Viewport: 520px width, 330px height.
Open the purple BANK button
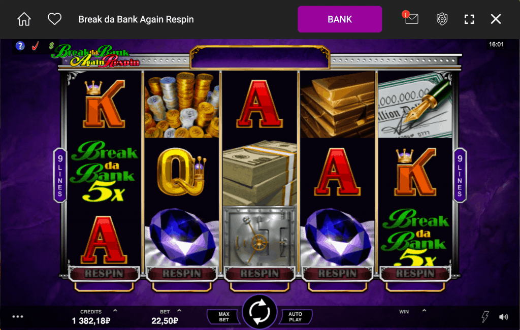340,19
